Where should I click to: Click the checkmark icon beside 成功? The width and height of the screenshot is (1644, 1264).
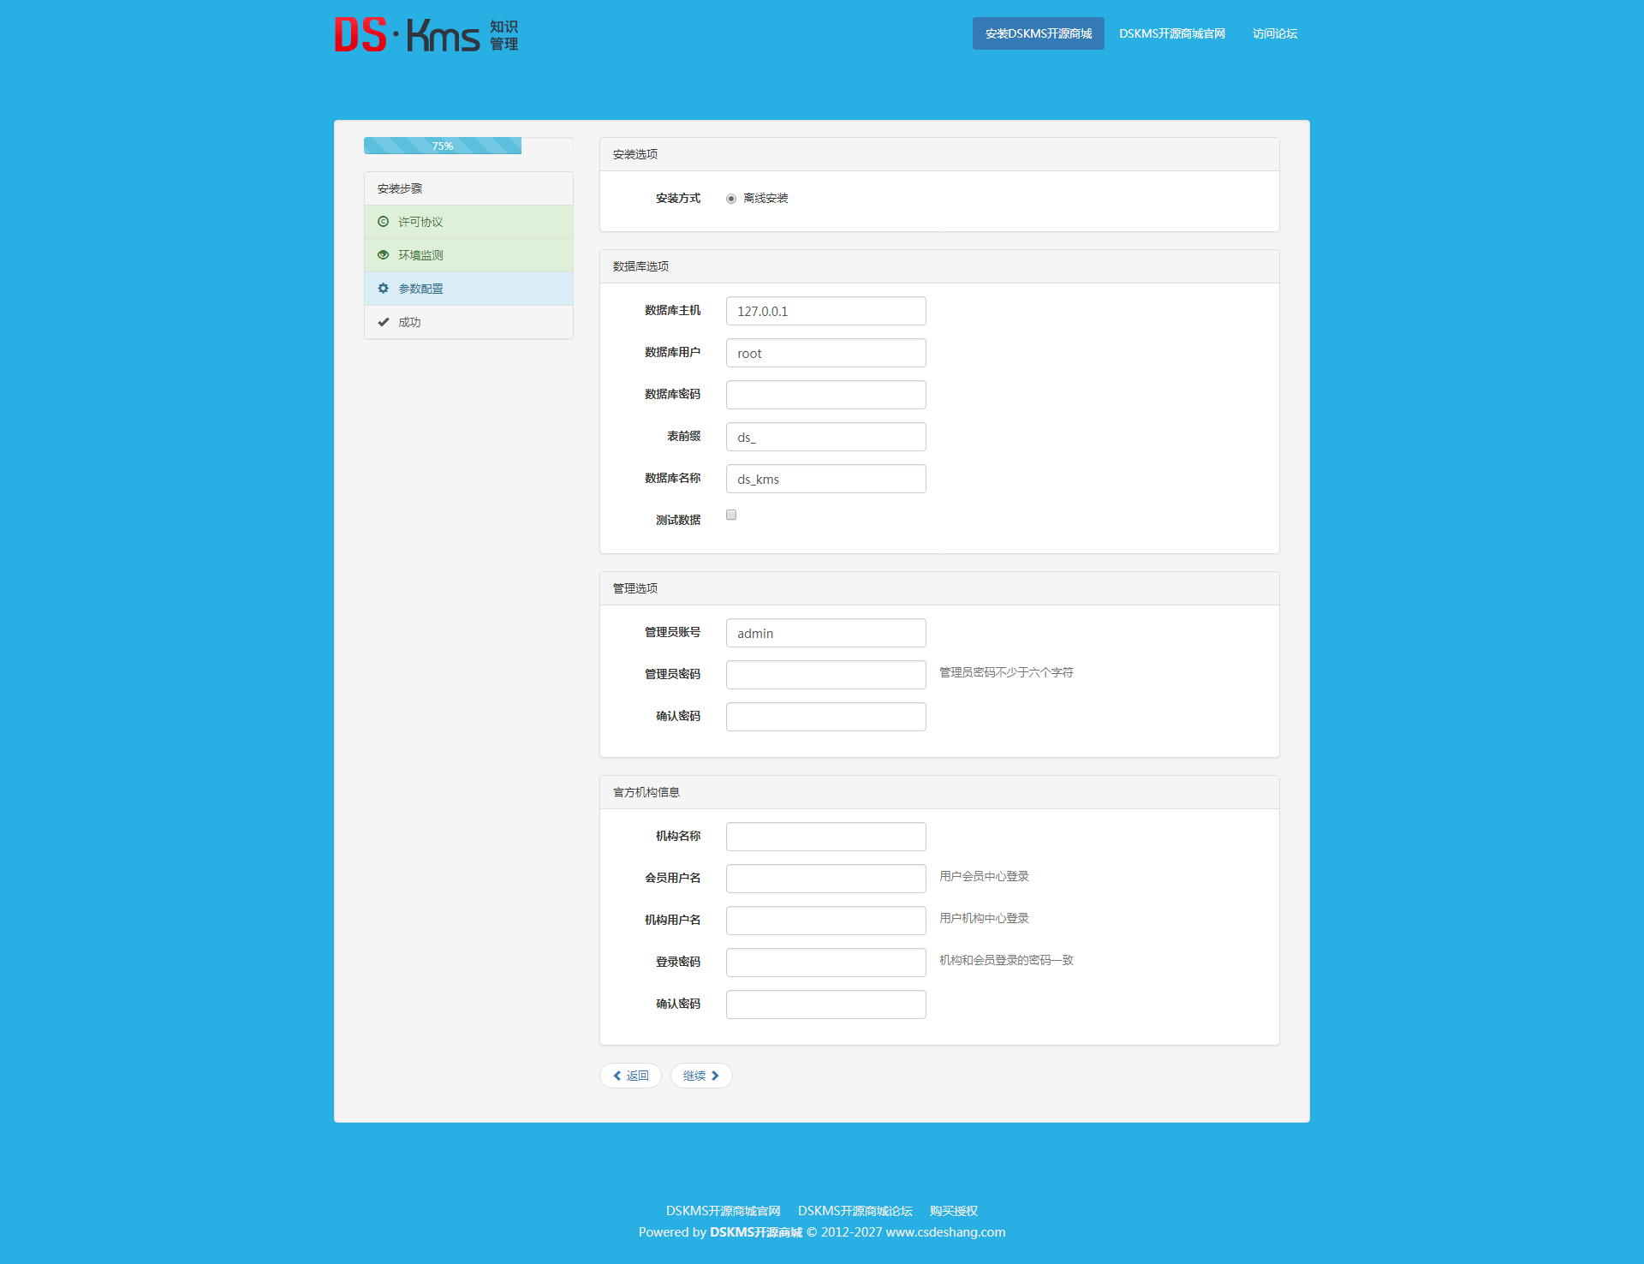point(384,322)
